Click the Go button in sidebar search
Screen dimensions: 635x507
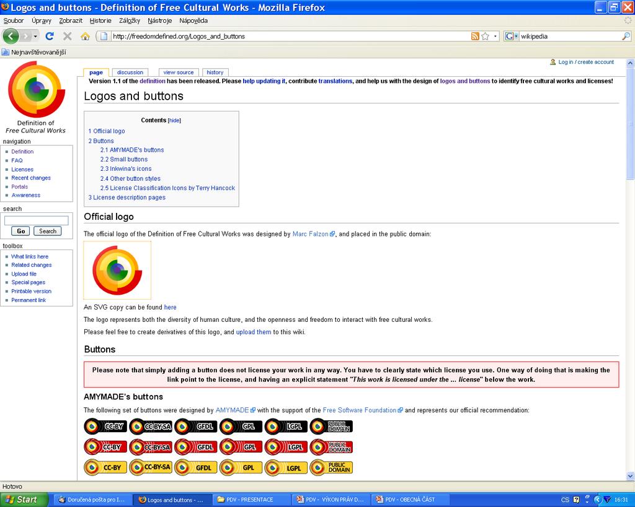click(x=20, y=231)
